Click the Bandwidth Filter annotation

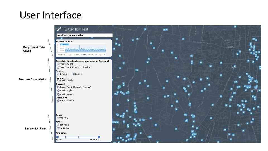35,129
